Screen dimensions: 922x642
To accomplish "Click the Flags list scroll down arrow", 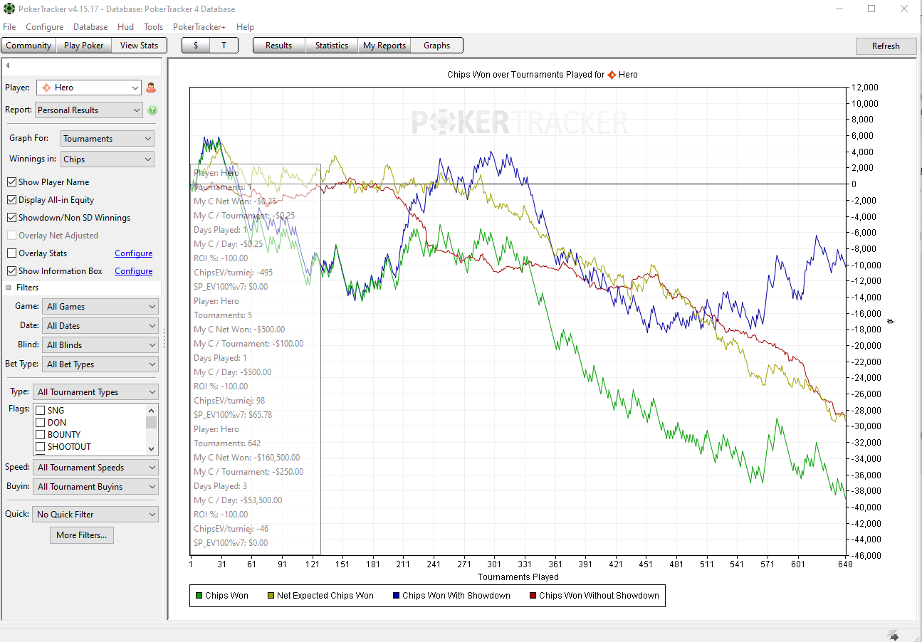I will coord(151,450).
